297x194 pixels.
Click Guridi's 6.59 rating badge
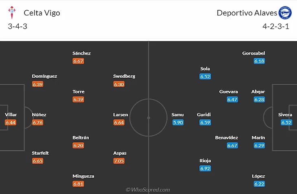tap(205, 122)
